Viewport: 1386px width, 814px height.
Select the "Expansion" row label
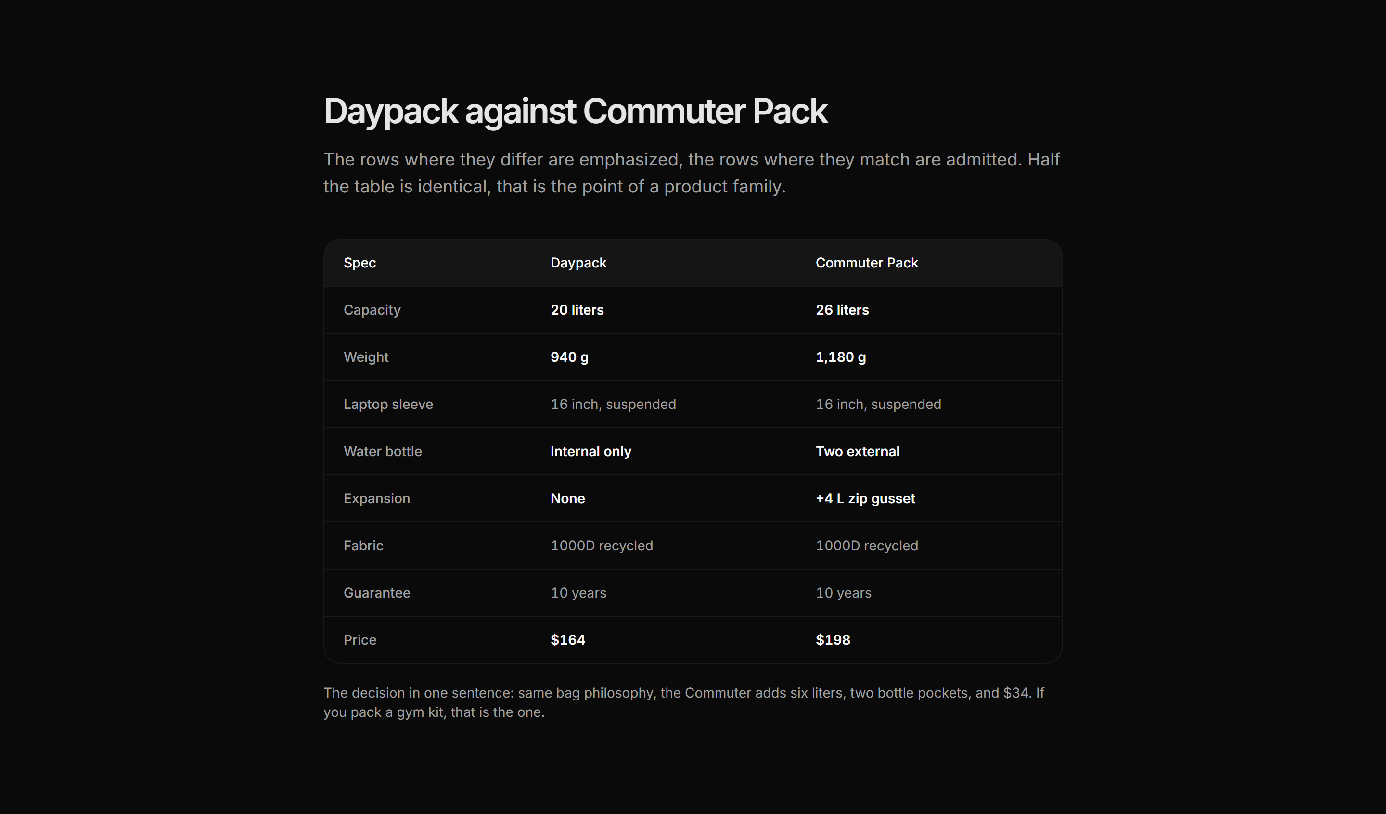click(x=377, y=499)
